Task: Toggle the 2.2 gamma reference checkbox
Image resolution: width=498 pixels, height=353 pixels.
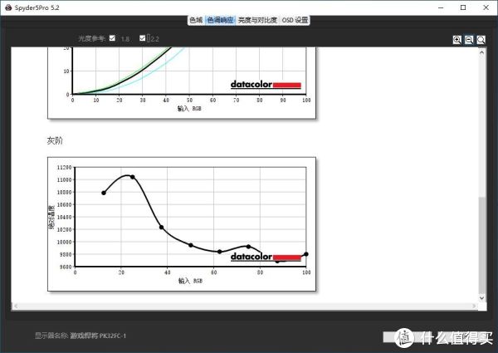Action: (x=143, y=38)
